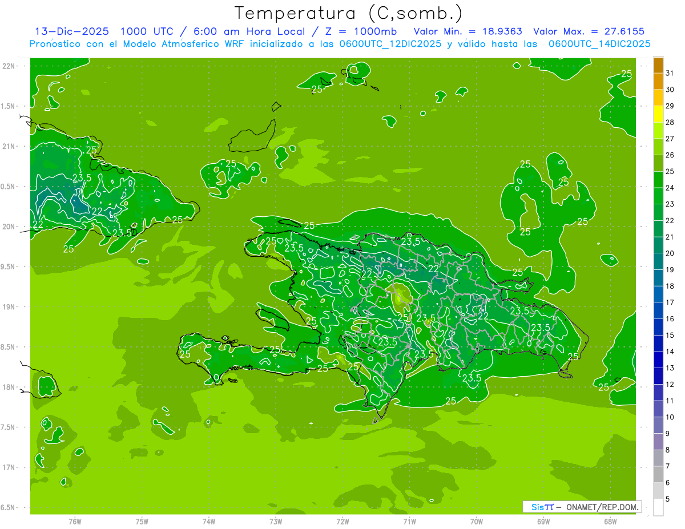Click the orange swatch between 30 and 31

tap(658, 82)
